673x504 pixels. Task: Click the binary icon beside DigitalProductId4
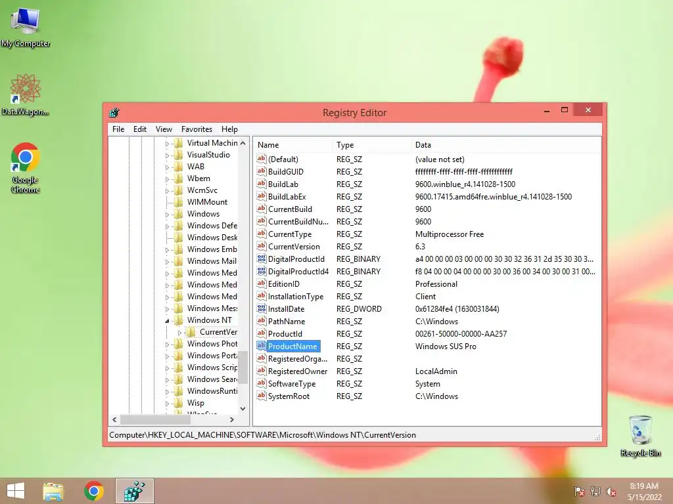[x=262, y=271]
